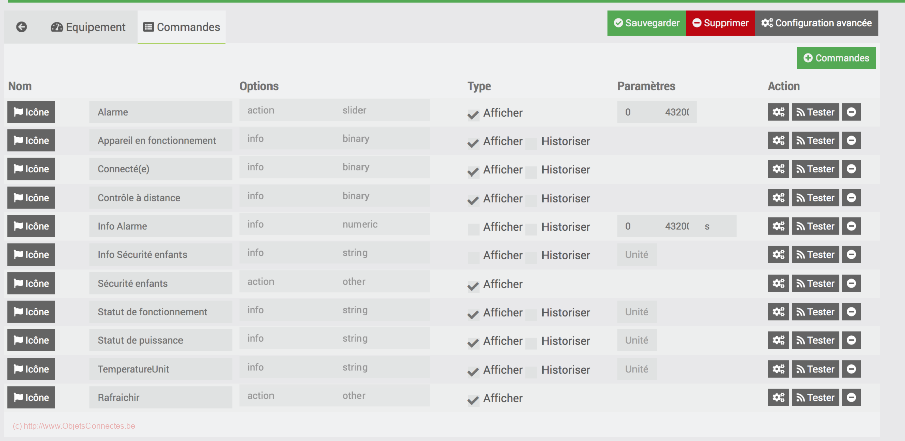
Task: Switch to the Commandes tab
Action: [182, 27]
